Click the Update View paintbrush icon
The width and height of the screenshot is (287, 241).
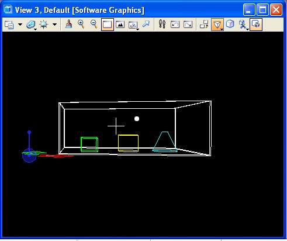68,25
